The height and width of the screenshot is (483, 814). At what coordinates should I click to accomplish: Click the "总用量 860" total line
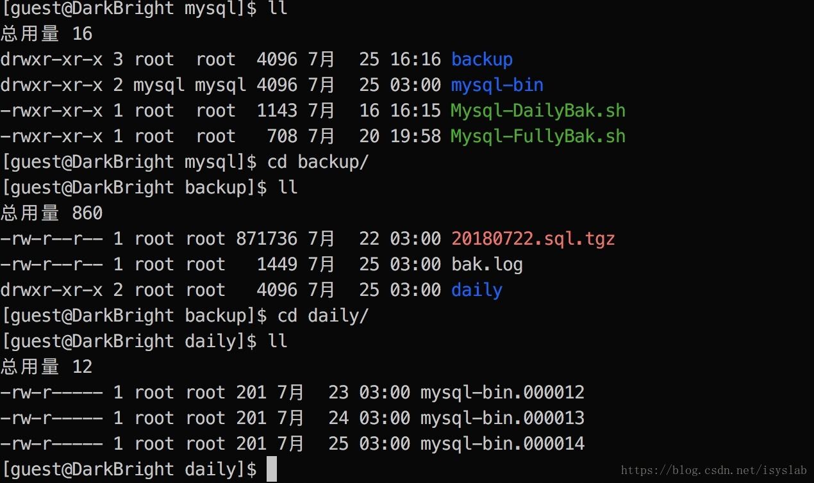point(51,213)
